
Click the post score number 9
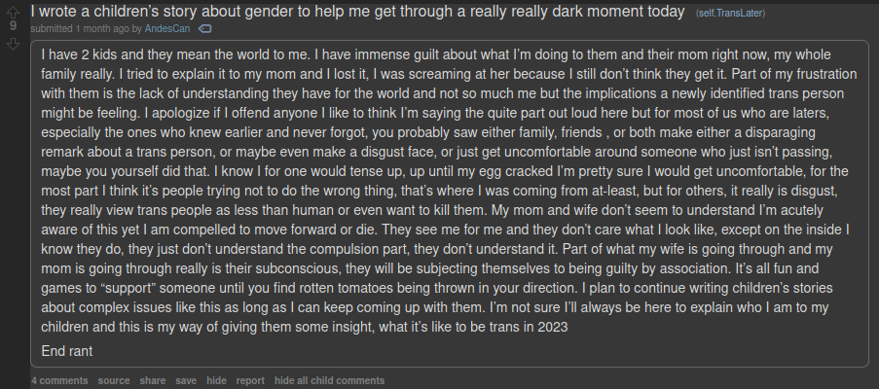tap(14, 26)
